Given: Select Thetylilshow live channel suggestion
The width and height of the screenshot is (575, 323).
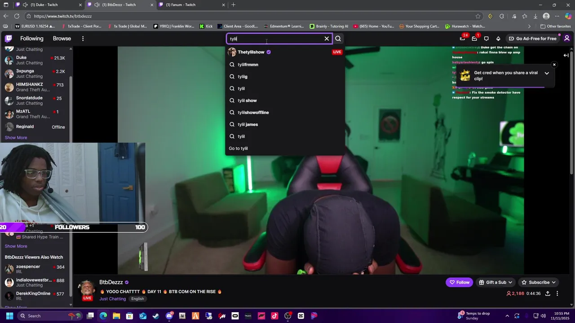Looking at the screenshot, I should click(x=285, y=52).
